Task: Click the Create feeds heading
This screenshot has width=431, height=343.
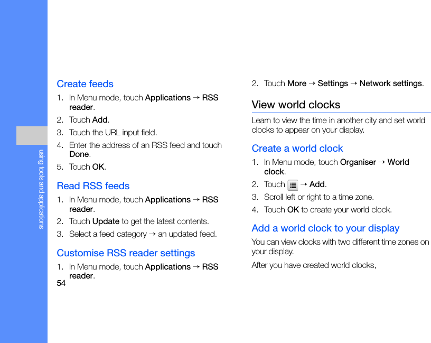Action: (x=85, y=84)
